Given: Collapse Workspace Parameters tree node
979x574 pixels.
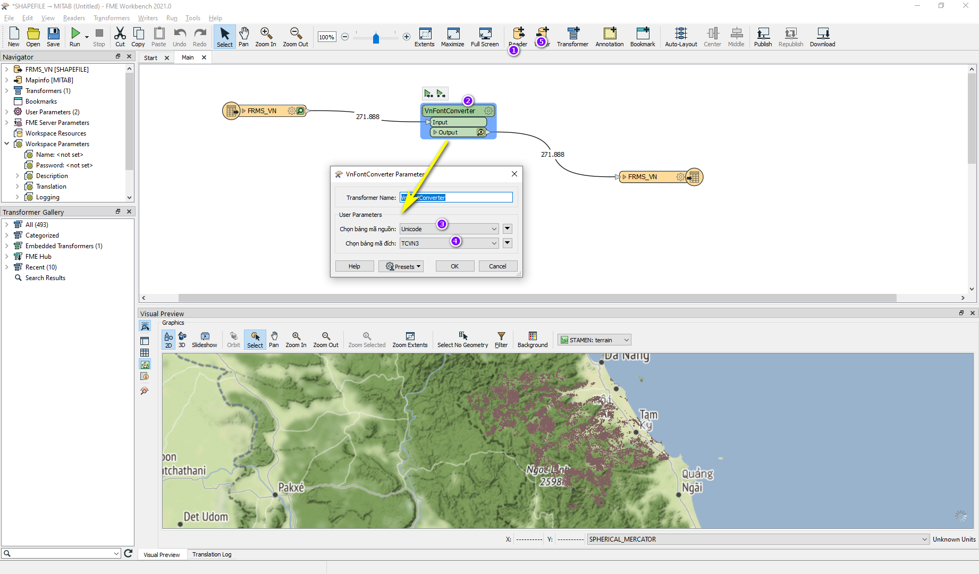Looking at the screenshot, I should tap(6, 143).
